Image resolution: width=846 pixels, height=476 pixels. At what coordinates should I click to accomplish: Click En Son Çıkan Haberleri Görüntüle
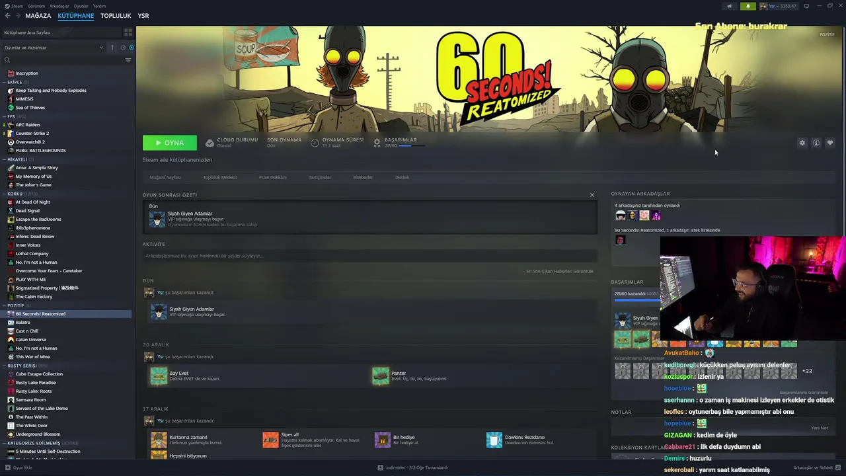pyautogui.click(x=560, y=271)
